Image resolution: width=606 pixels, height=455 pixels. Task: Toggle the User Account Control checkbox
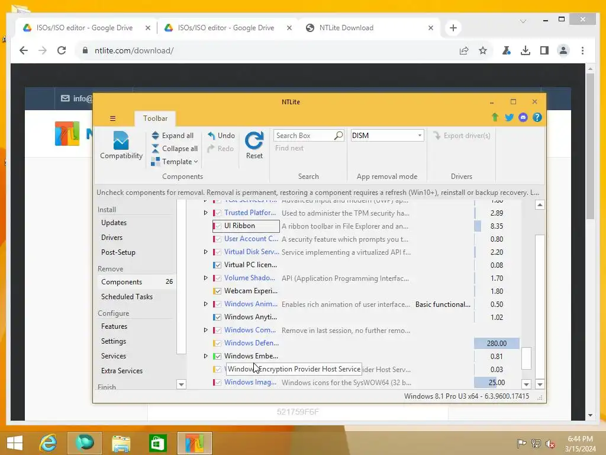point(218,239)
